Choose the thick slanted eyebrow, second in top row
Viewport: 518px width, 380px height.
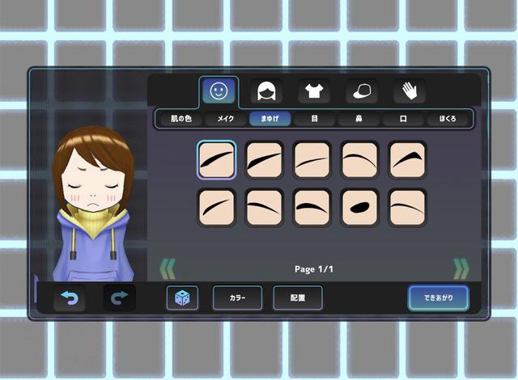[x=264, y=160]
